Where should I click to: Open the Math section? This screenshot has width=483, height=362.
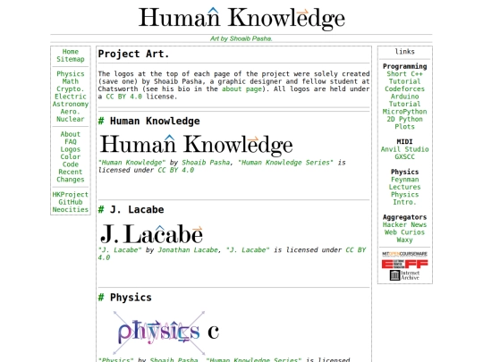point(71,81)
